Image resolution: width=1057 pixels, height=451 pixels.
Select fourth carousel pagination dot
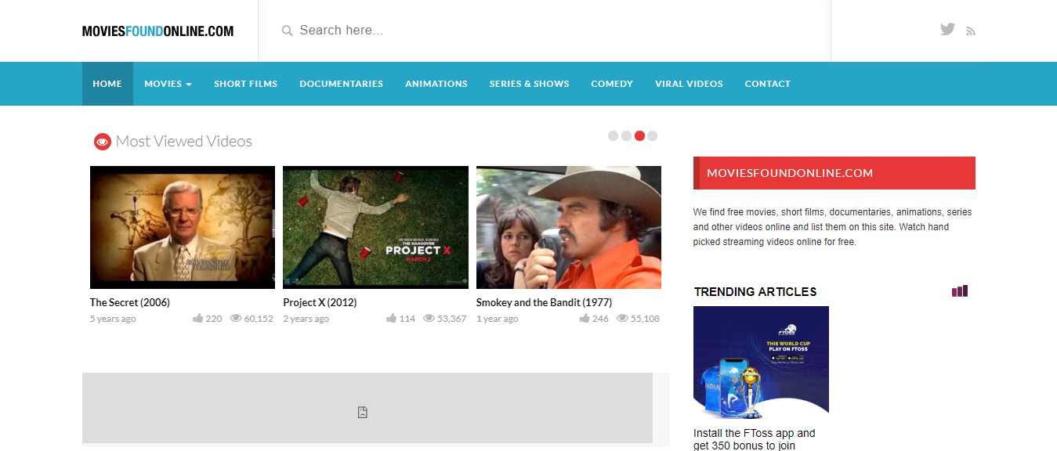tap(652, 135)
